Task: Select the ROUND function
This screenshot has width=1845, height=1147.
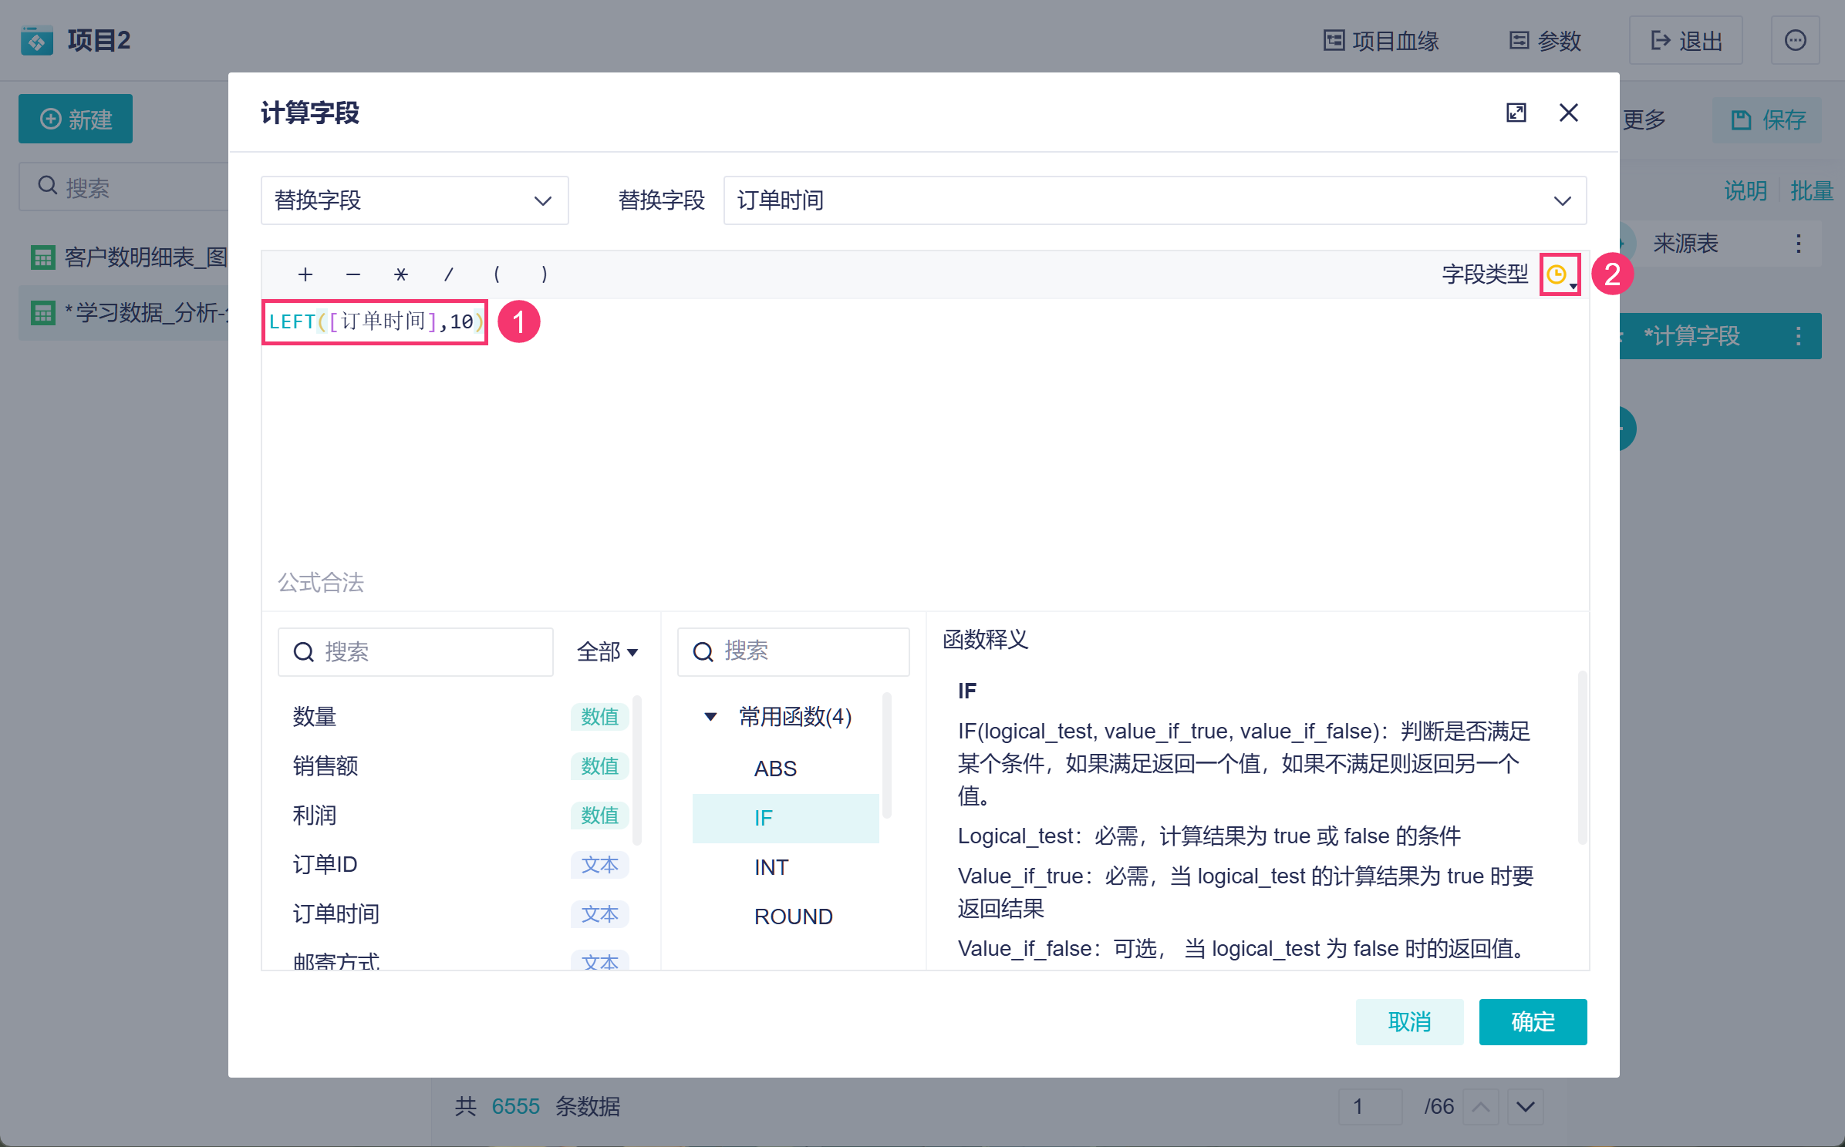Action: coord(793,917)
